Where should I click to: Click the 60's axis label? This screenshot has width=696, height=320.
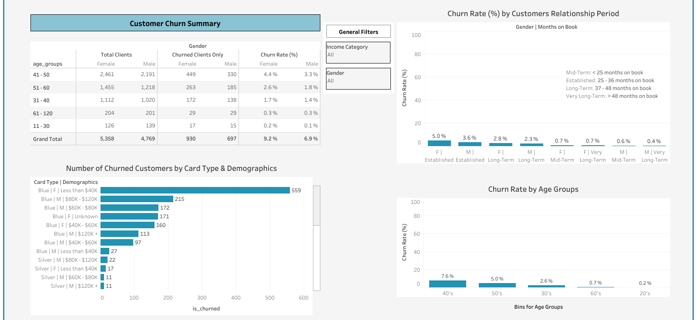[x=596, y=293]
